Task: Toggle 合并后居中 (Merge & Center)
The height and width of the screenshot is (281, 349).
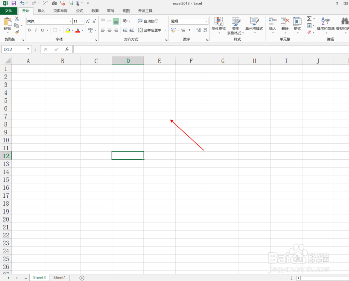Action: pos(149,30)
